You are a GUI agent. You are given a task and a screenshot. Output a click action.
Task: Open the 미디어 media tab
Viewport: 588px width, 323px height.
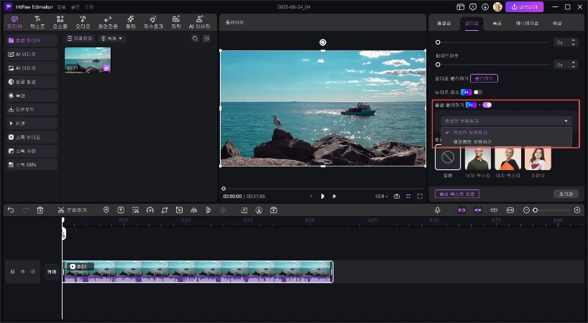coord(14,22)
